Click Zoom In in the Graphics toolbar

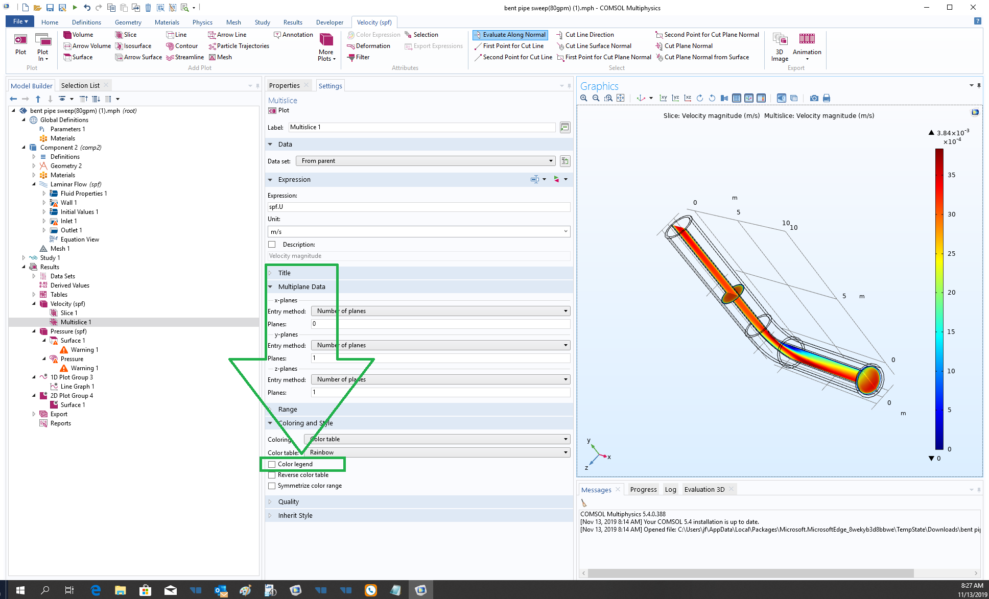(584, 98)
